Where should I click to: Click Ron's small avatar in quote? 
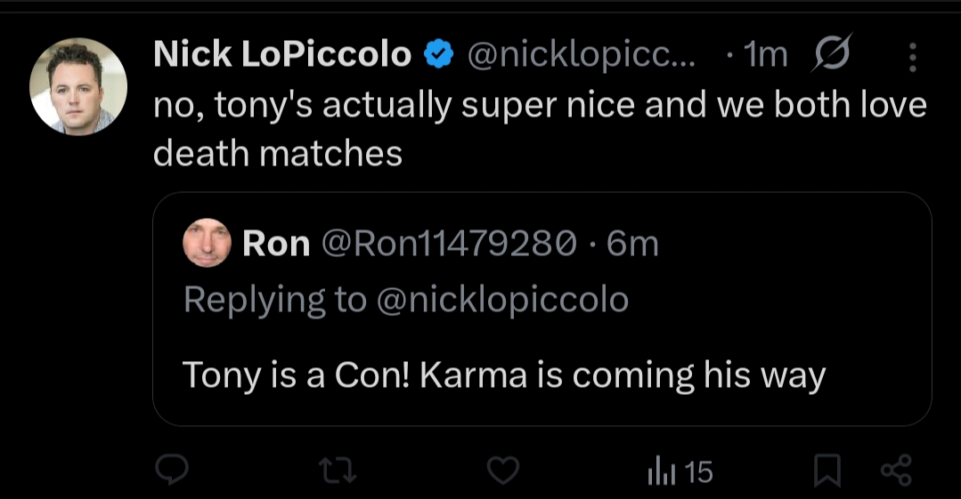(207, 243)
